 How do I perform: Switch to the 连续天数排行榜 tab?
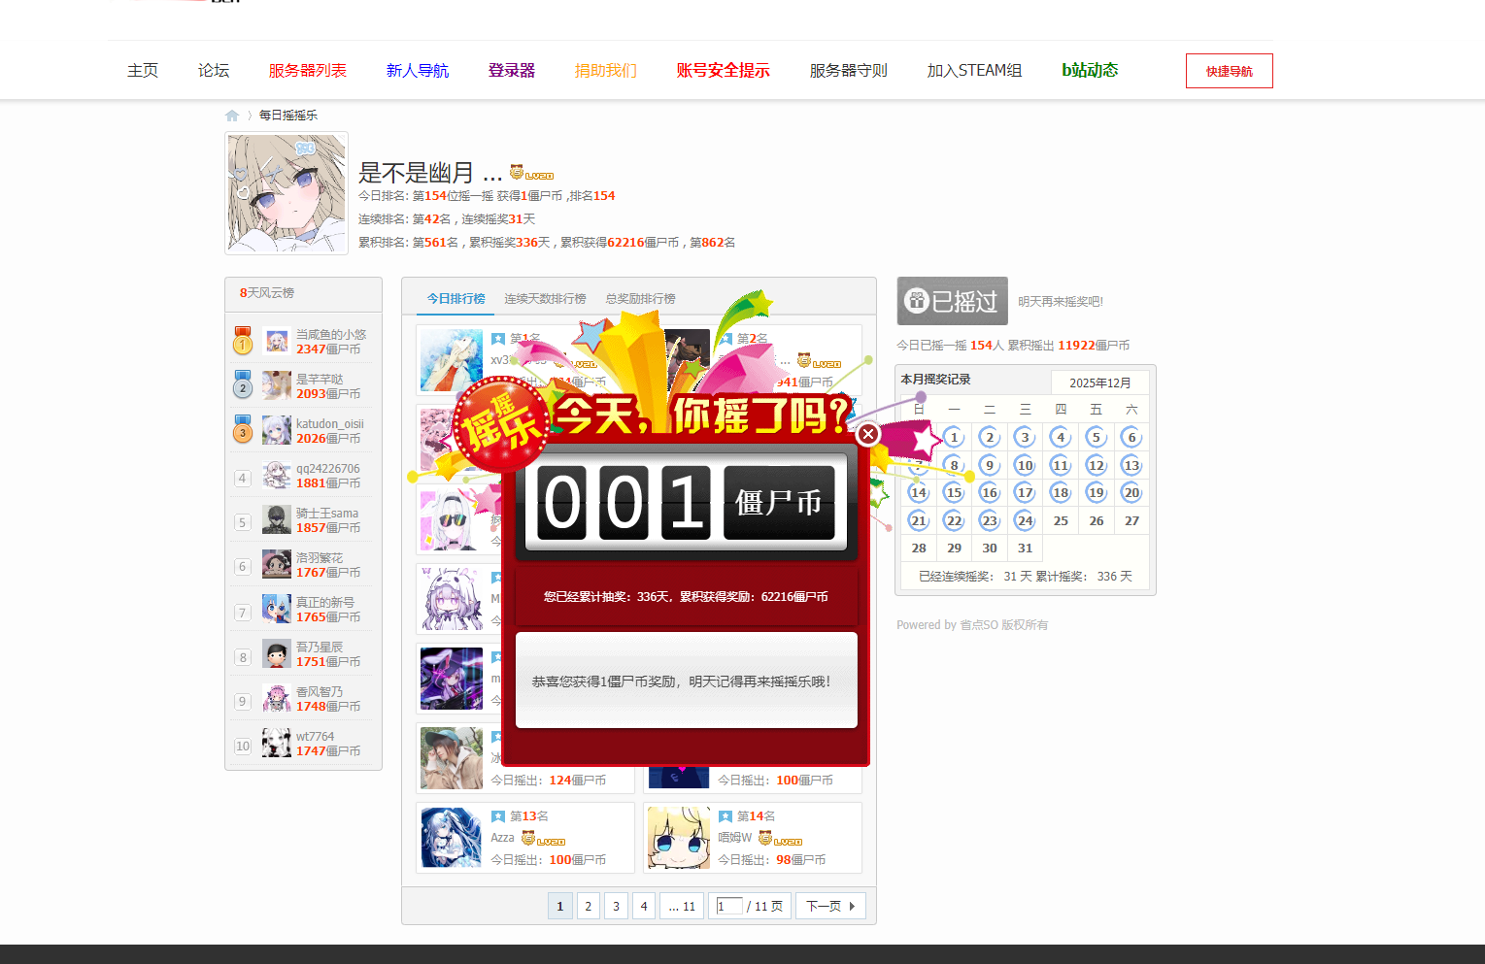(545, 299)
